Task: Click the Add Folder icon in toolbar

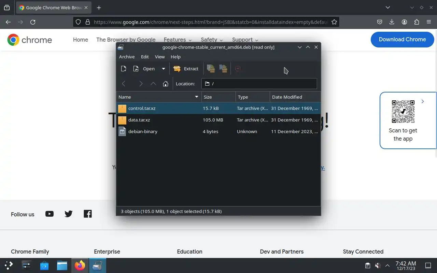Action: pos(223,69)
